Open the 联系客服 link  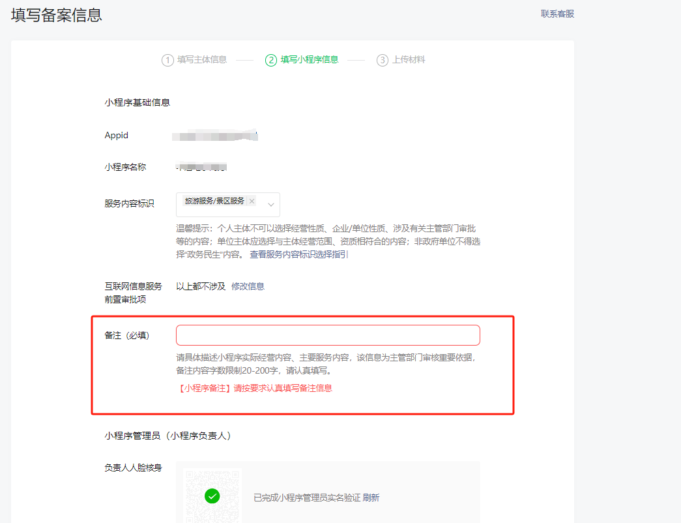coord(557,14)
